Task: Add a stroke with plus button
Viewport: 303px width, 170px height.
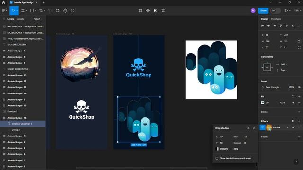Action: pos(299,112)
